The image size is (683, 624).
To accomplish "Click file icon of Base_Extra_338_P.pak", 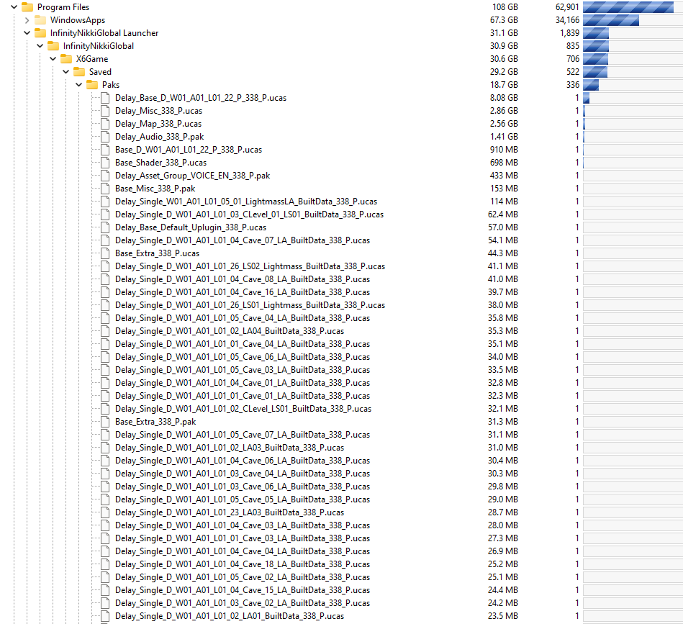I will [x=105, y=422].
